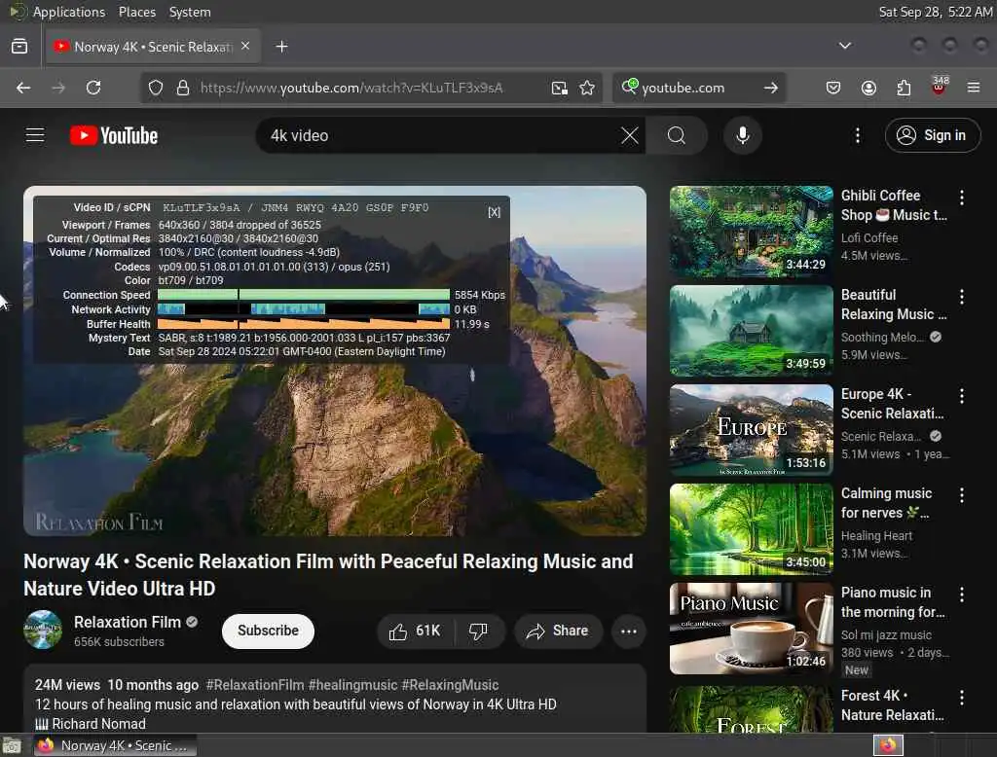Open more actions ellipsis below video
The image size is (997, 757).
pyautogui.click(x=629, y=631)
